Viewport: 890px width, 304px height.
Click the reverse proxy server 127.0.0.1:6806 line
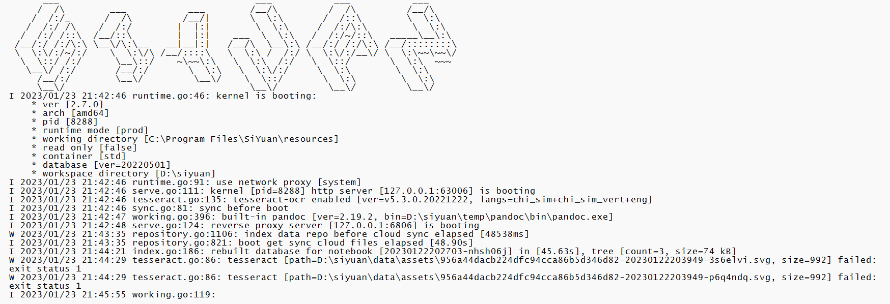tap(305, 225)
